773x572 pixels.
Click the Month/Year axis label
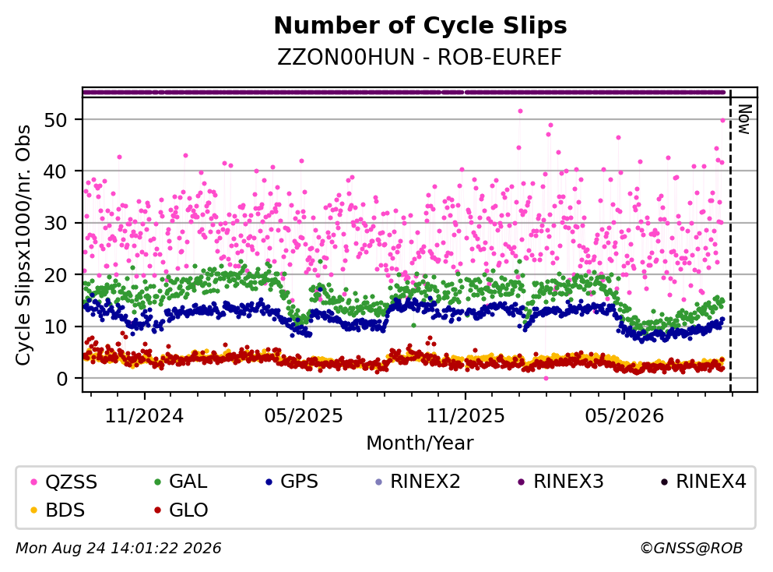(420, 443)
